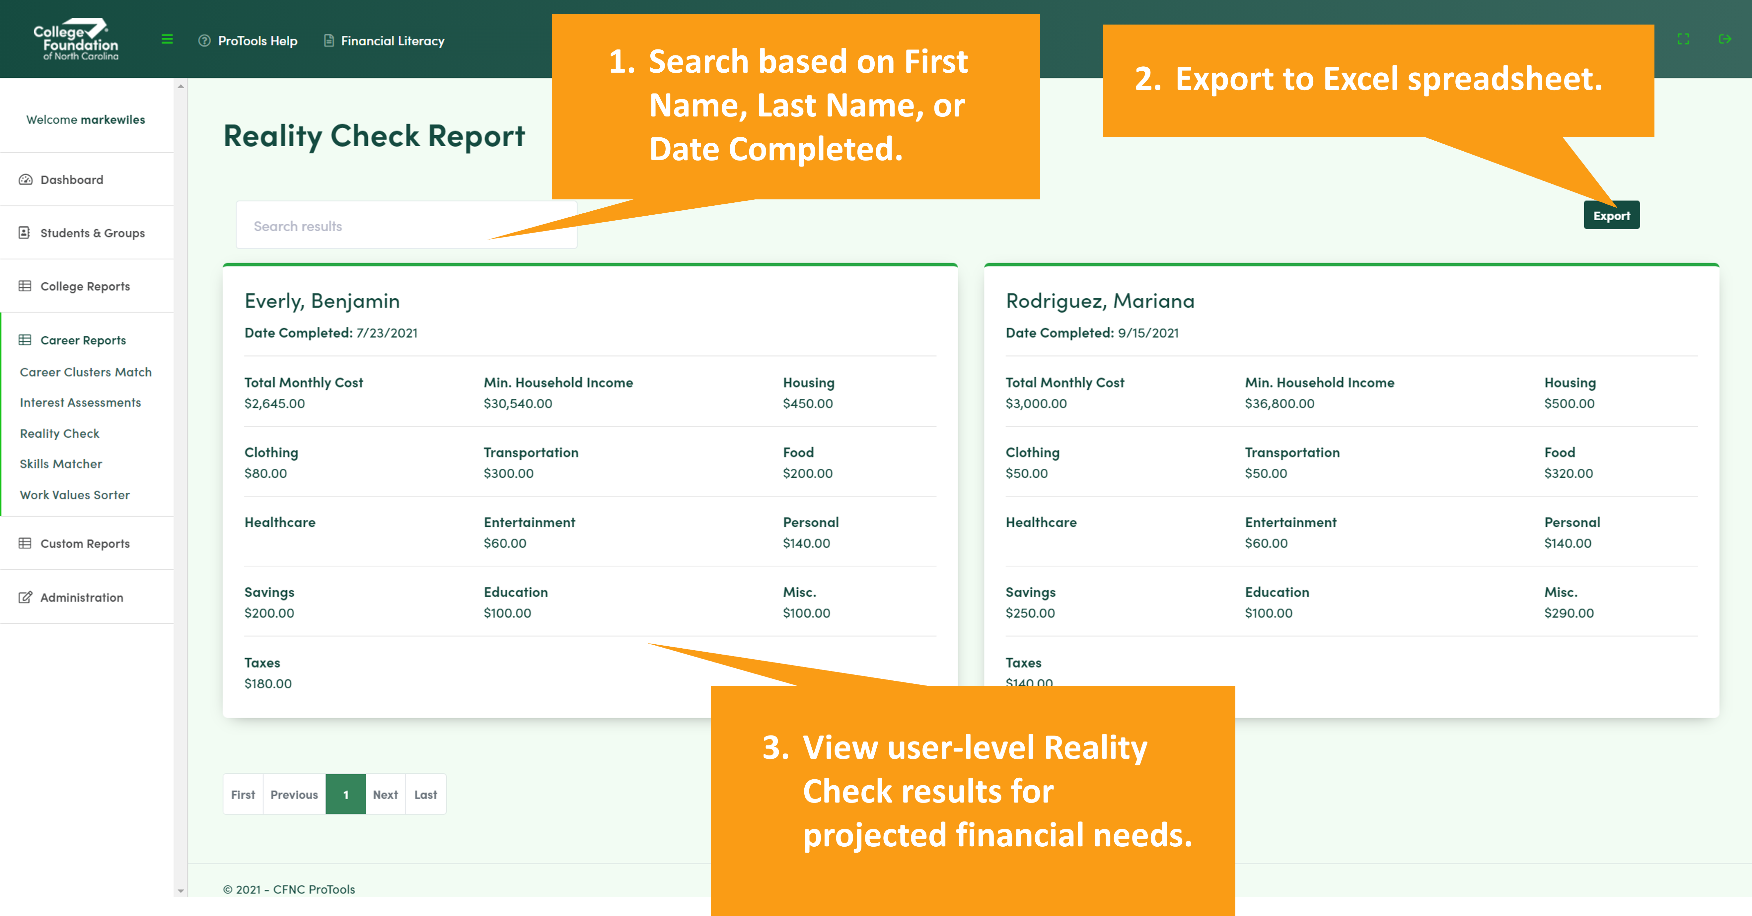Click the Career Reports table icon
Viewport: 1752px width, 916px height.
25,339
